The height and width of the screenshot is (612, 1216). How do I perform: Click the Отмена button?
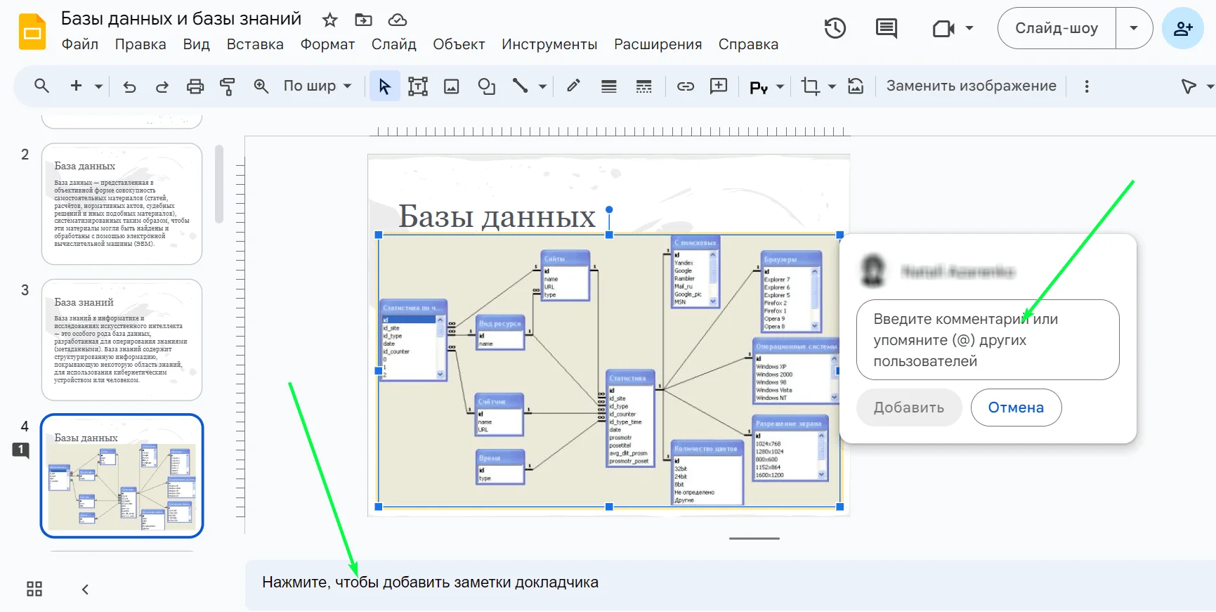[x=1015, y=408]
